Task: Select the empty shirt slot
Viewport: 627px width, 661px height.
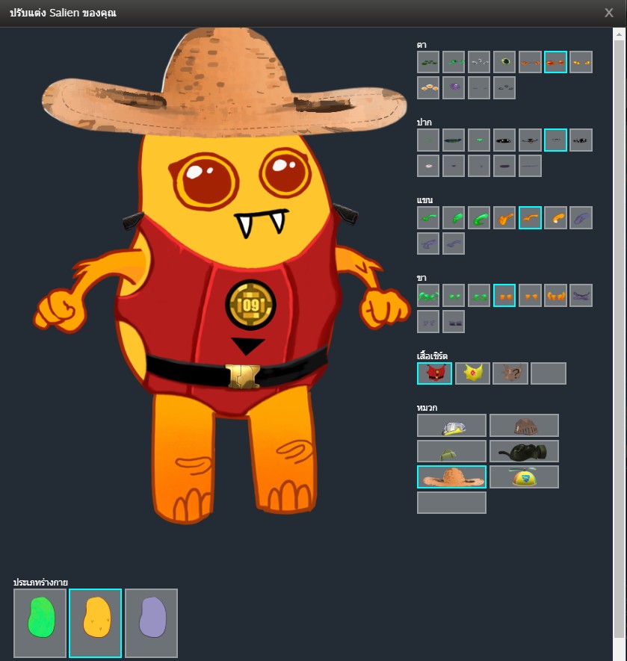Action: (x=549, y=373)
